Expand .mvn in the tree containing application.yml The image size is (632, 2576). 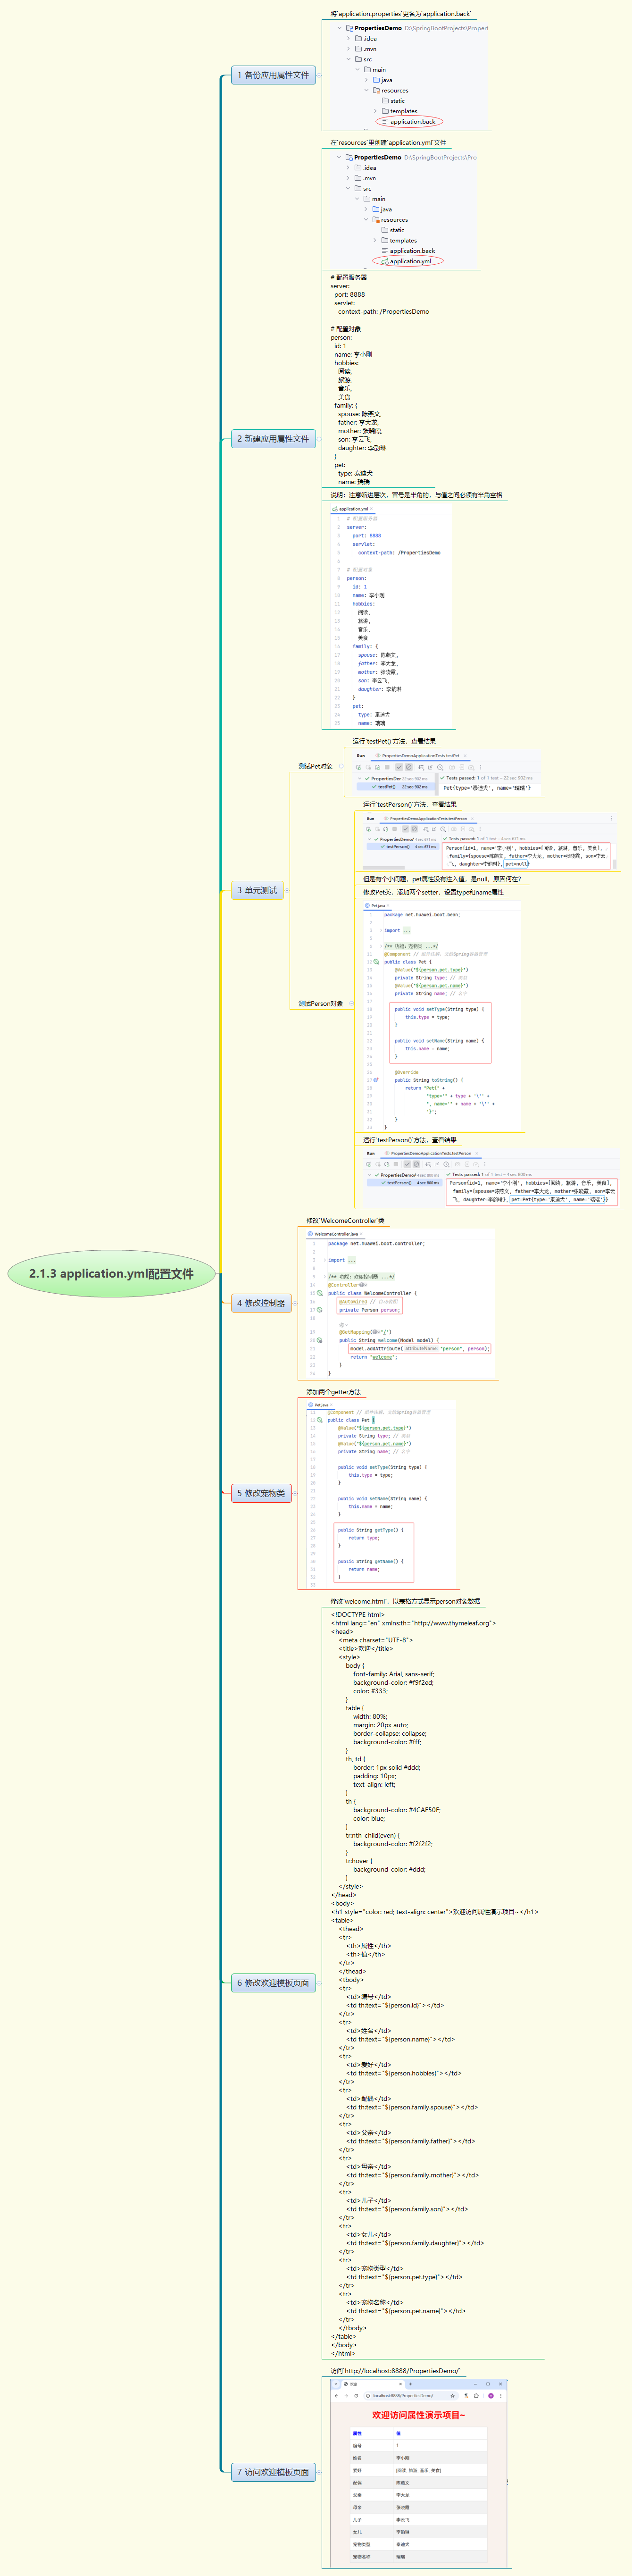coord(348,178)
